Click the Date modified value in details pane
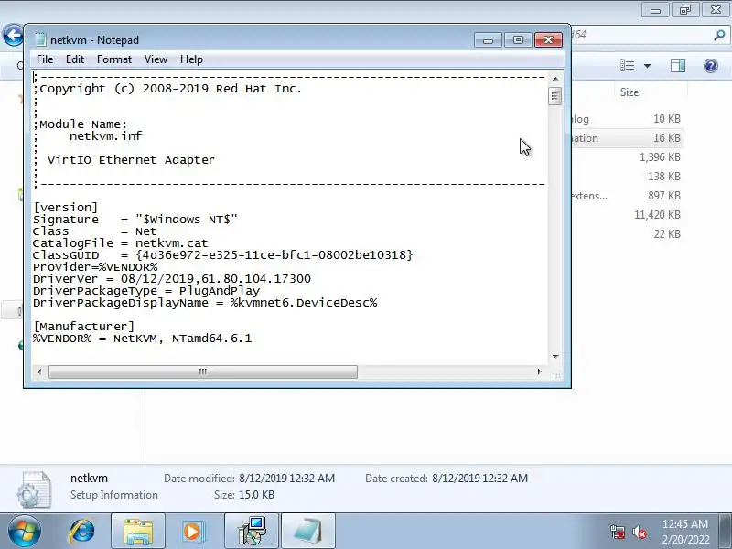732x549 pixels. 286,479
